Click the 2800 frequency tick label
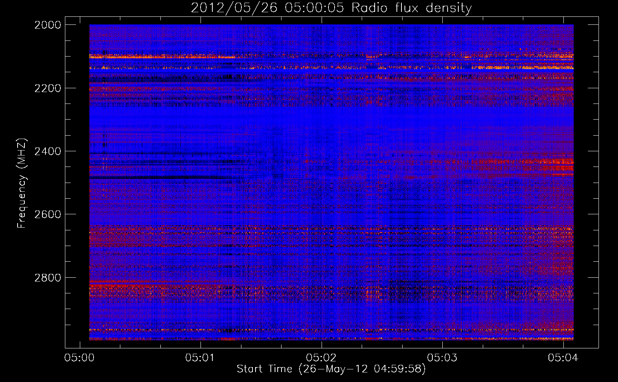The height and width of the screenshot is (382, 618). (x=48, y=278)
